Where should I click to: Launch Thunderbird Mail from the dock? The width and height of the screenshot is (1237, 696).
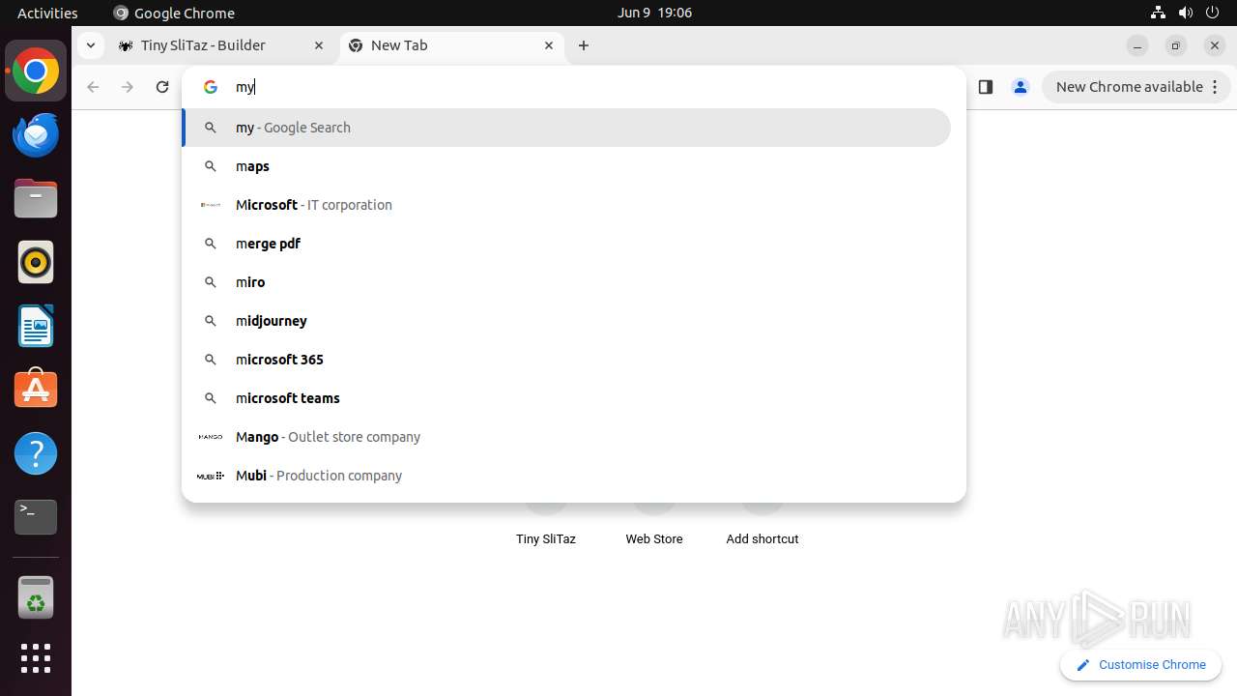[x=36, y=135]
